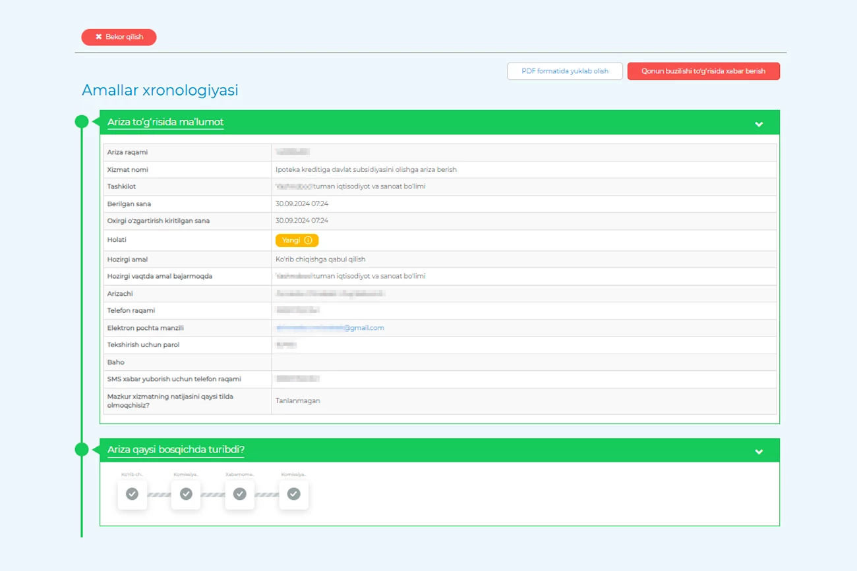Click the Telefon raqami label
The width and height of the screenshot is (857, 571).
coord(131,311)
